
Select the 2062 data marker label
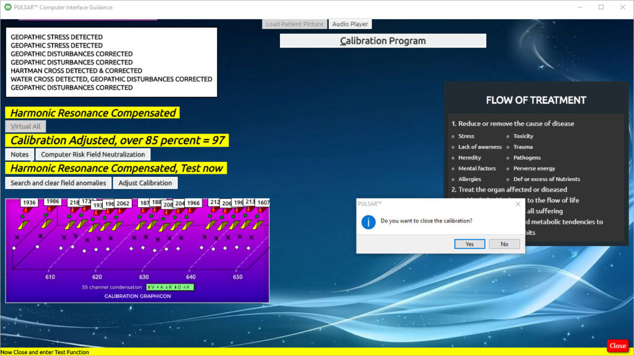pos(123,203)
